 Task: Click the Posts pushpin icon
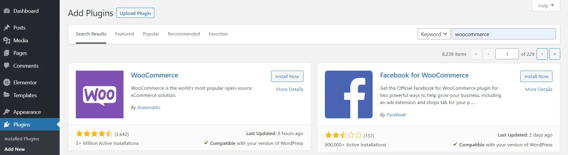(x=7, y=28)
